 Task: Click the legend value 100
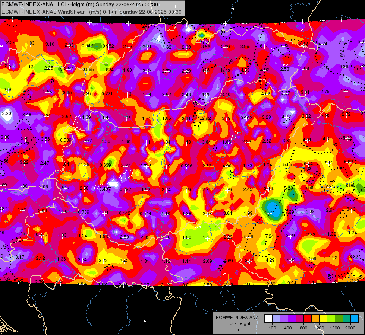coord(272,328)
